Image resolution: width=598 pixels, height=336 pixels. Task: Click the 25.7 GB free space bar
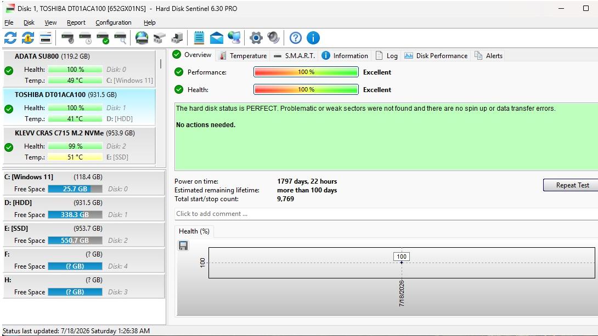[75, 189]
